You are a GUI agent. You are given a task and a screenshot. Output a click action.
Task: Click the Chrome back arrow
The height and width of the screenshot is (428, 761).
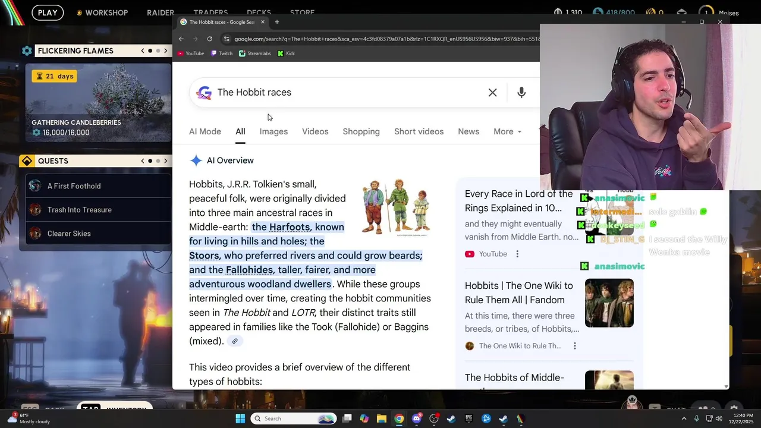pyautogui.click(x=181, y=39)
